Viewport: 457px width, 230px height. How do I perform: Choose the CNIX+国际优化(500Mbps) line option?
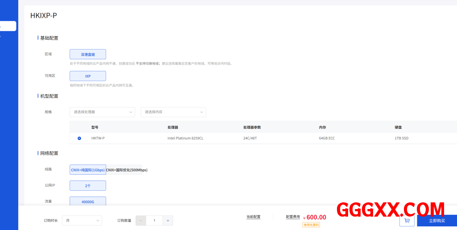tap(126, 170)
